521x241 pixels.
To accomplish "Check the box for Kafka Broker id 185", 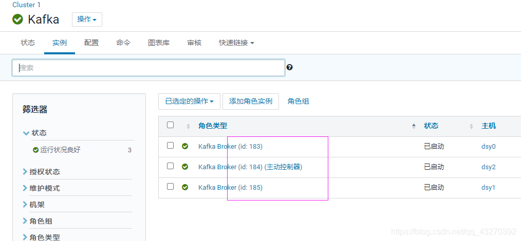I will click(x=170, y=187).
